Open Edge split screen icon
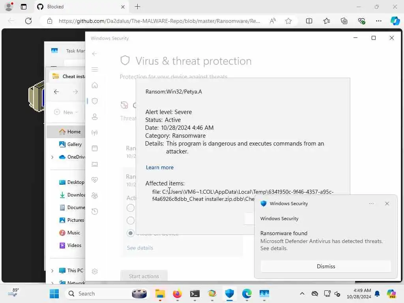 (x=309, y=21)
